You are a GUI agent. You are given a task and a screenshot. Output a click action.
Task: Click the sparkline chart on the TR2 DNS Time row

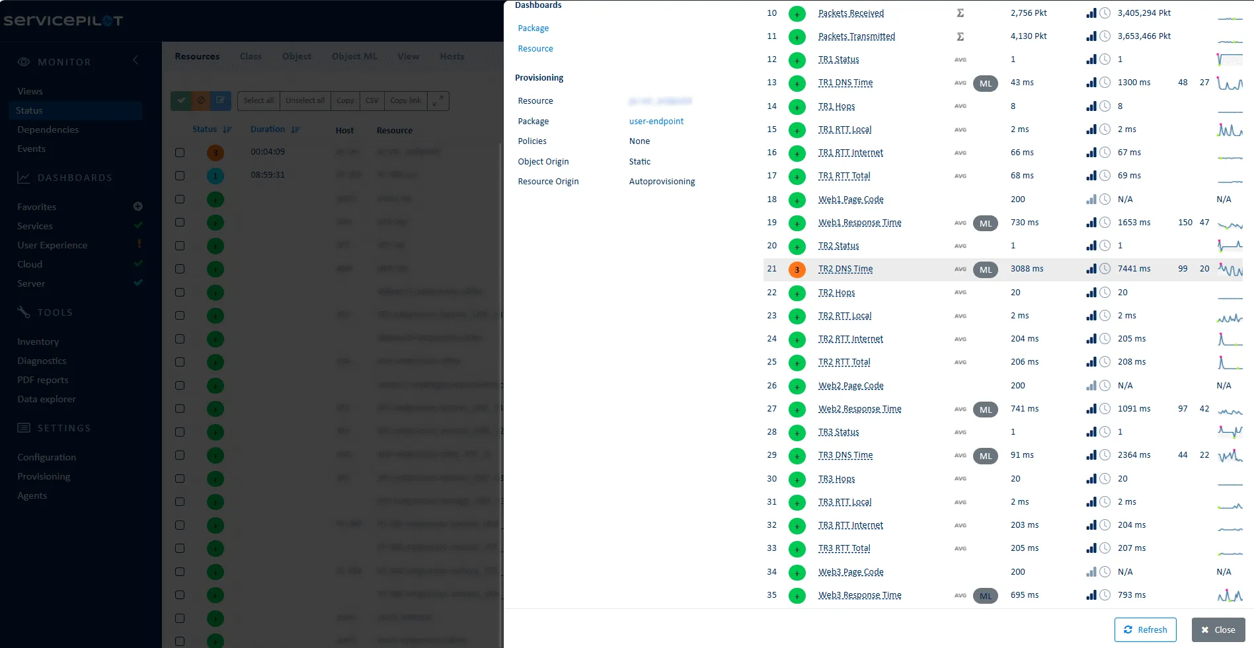click(1231, 270)
